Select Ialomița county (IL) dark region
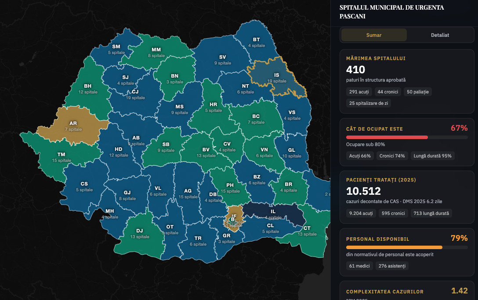 274,213
